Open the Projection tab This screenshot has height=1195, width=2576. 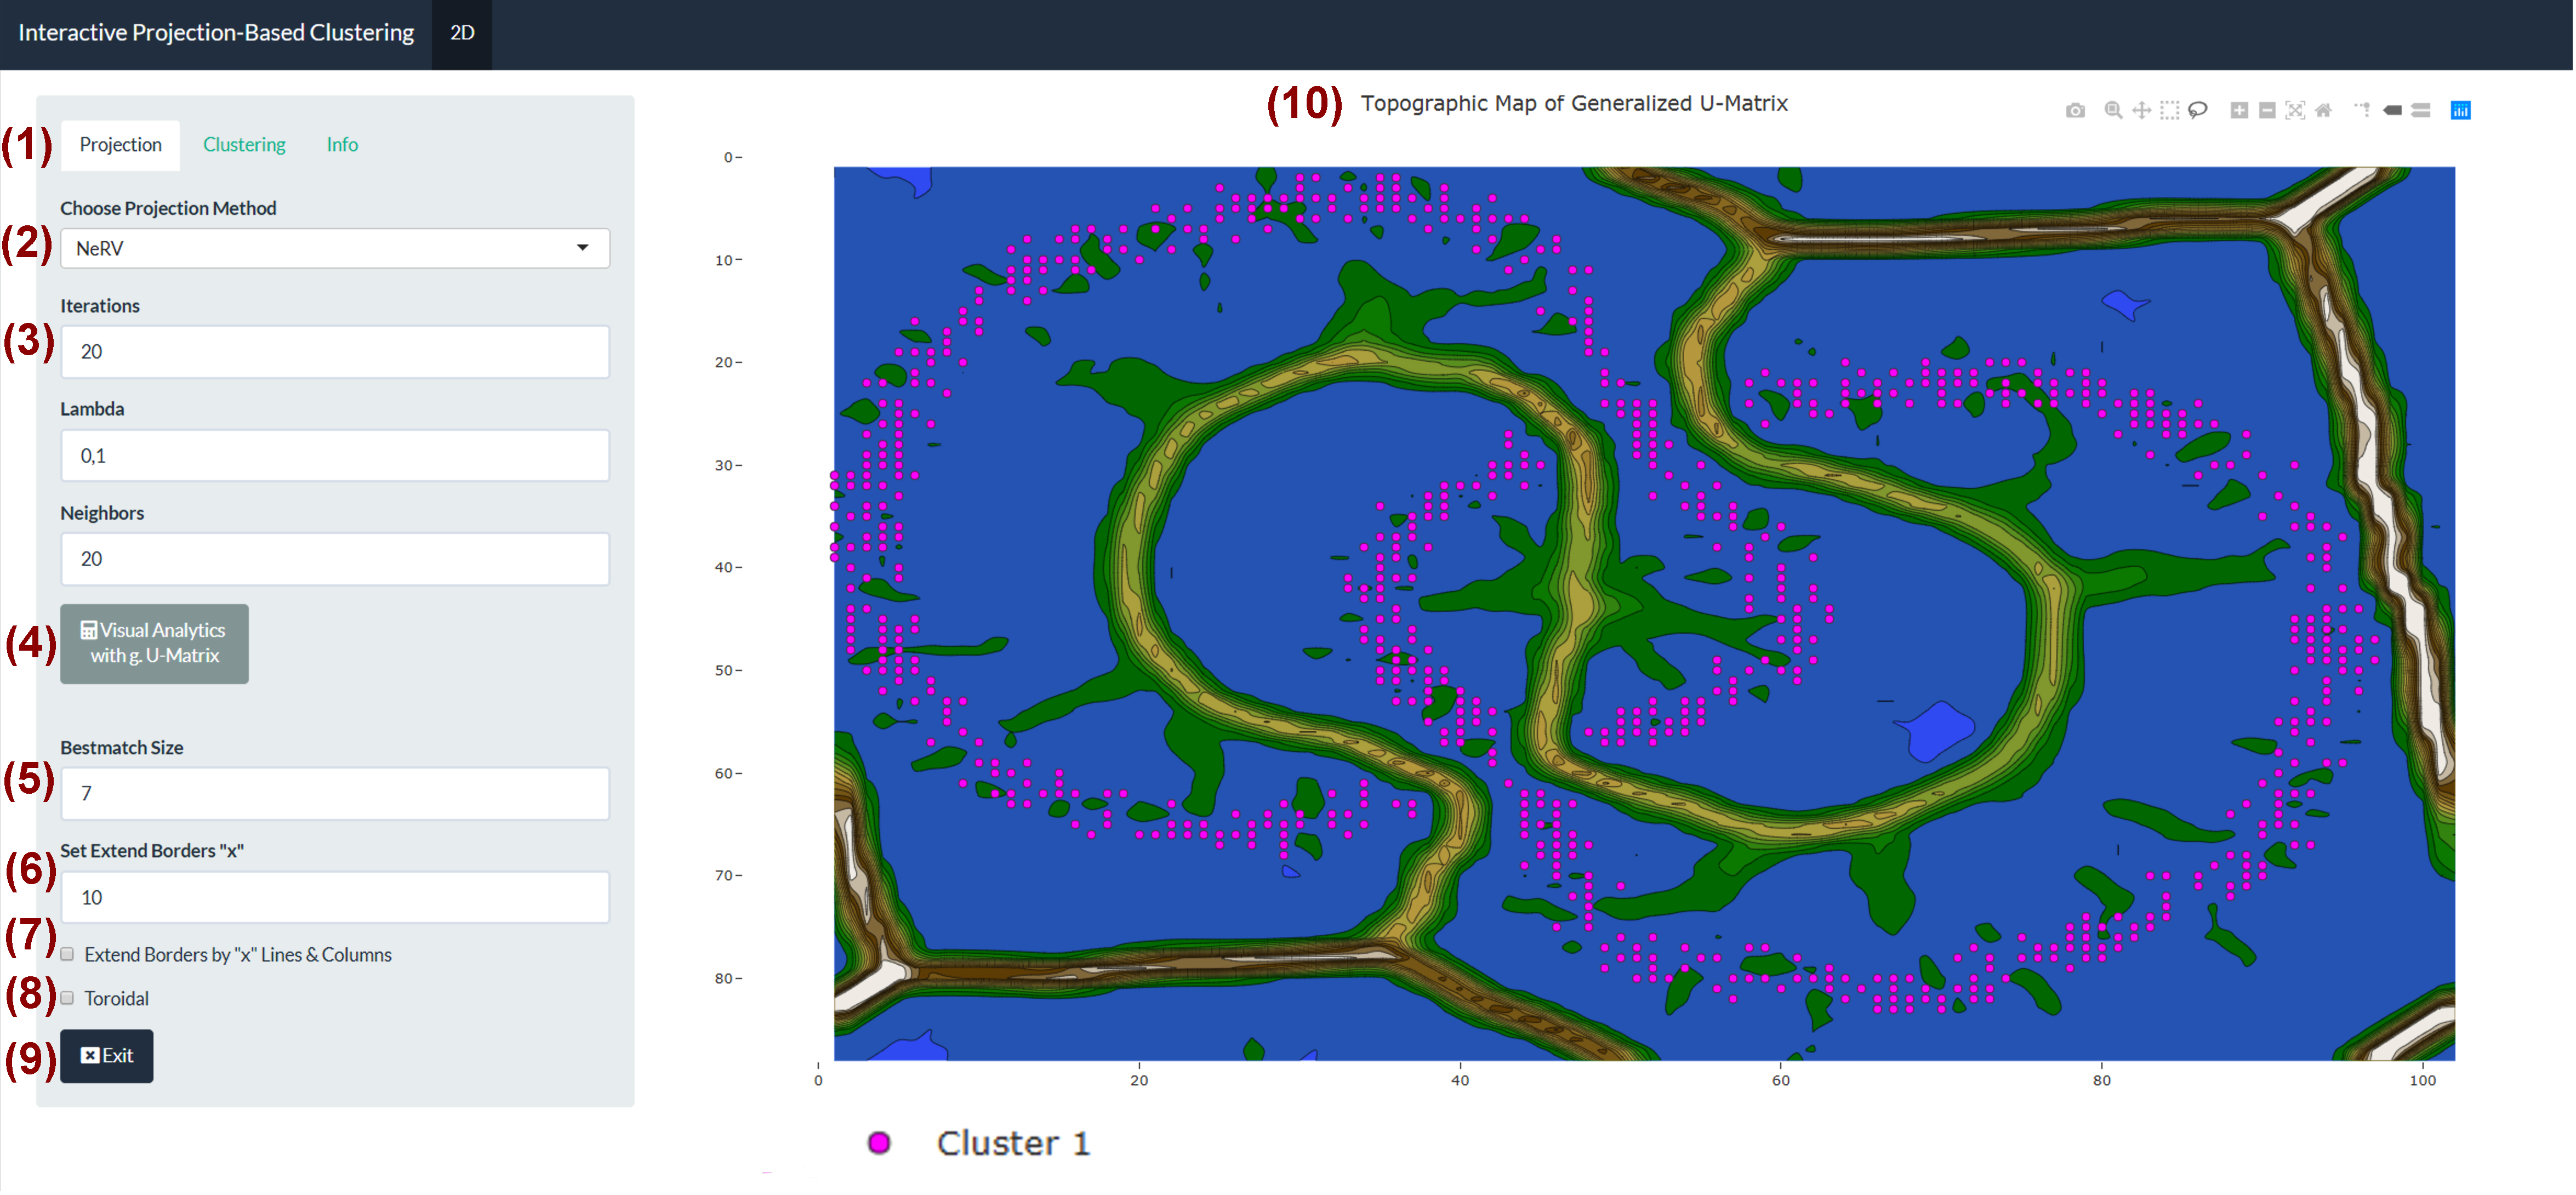120,145
